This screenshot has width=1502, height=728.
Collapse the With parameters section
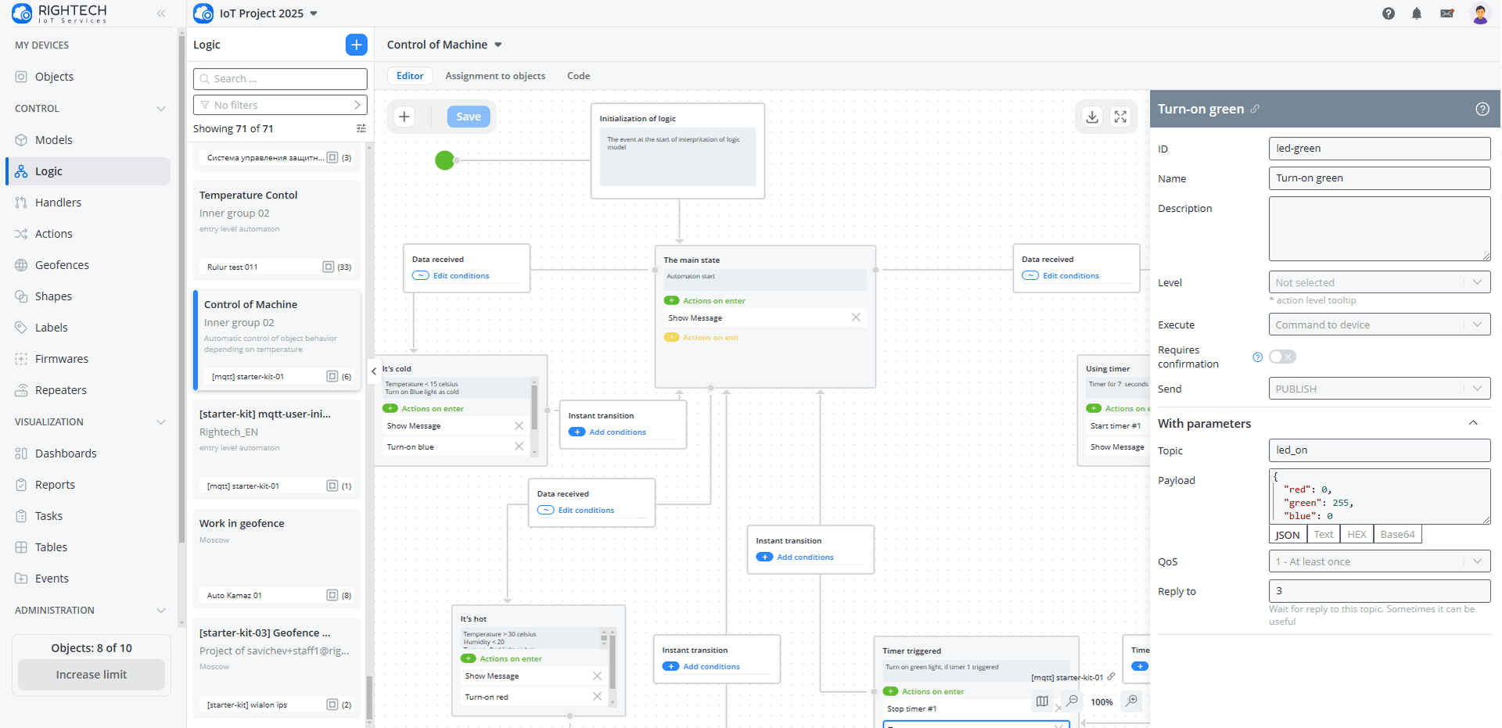click(1473, 423)
